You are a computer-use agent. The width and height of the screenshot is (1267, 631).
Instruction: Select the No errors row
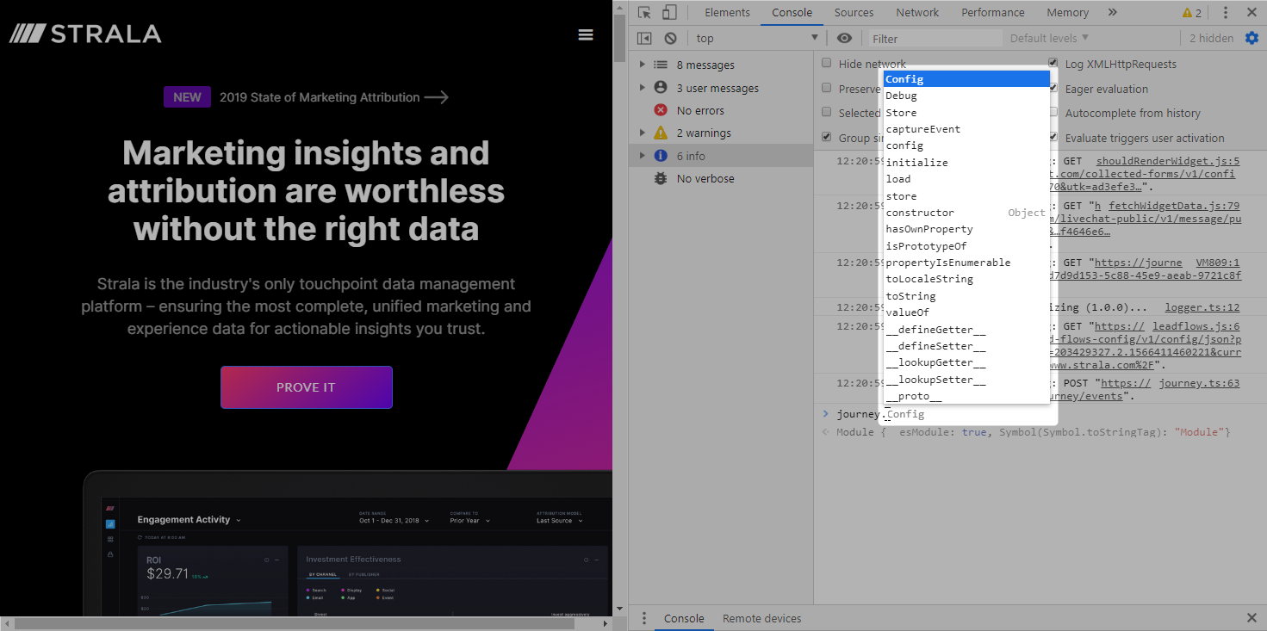point(721,110)
